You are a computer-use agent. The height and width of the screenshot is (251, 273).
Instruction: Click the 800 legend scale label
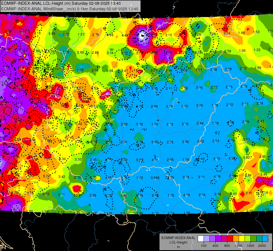coord(227,246)
